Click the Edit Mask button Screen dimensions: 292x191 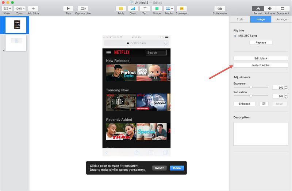[261, 58]
